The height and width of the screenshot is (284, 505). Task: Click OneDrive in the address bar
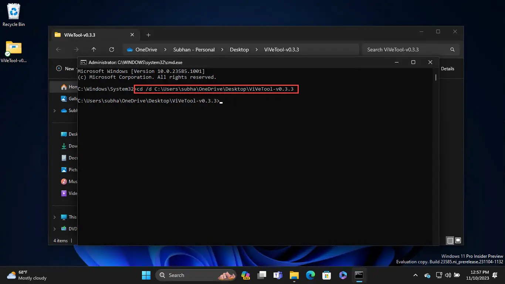tap(146, 50)
